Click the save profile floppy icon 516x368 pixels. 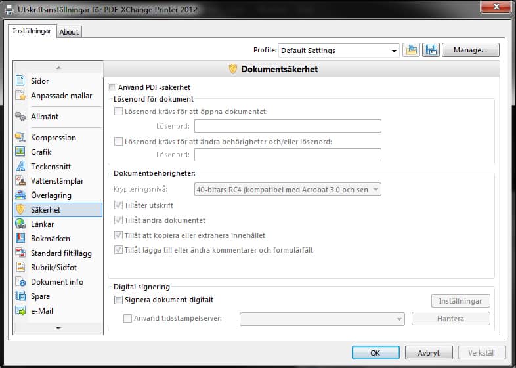pyautogui.click(x=431, y=50)
